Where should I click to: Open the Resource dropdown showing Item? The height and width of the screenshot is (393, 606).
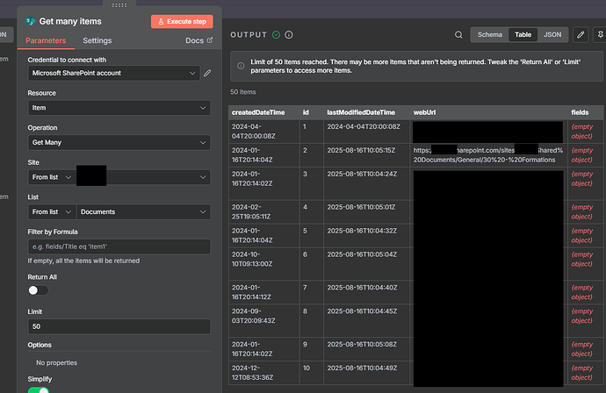tap(118, 108)
